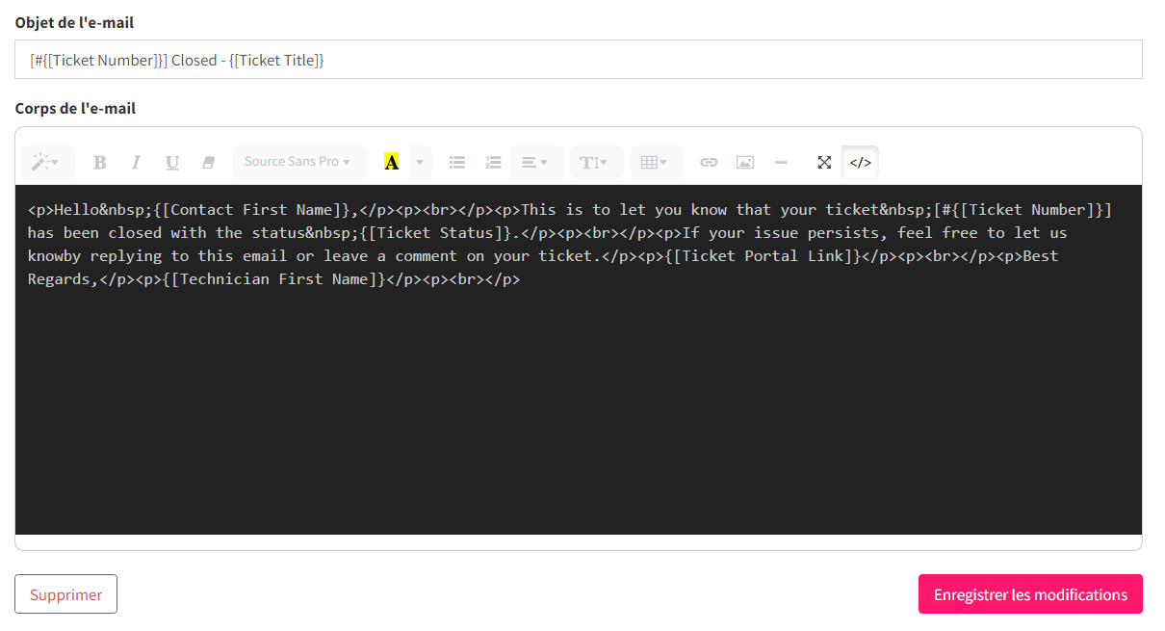Apply the yellow highlight recent color
This screenshot has width=1165, height=631.
[391, 162]
